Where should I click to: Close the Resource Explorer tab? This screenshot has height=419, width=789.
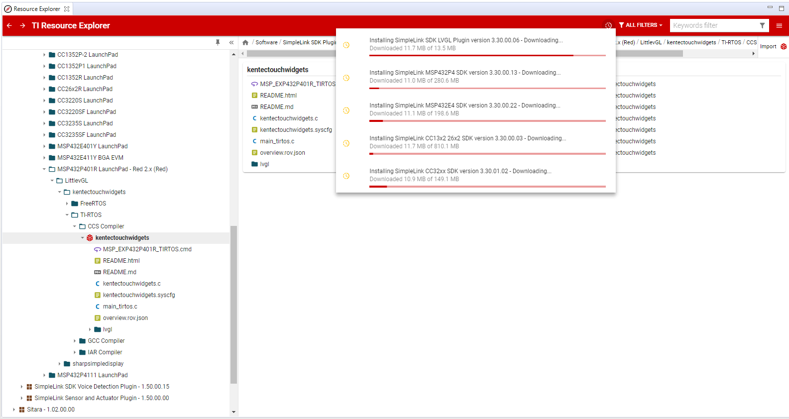pos(67,9)
